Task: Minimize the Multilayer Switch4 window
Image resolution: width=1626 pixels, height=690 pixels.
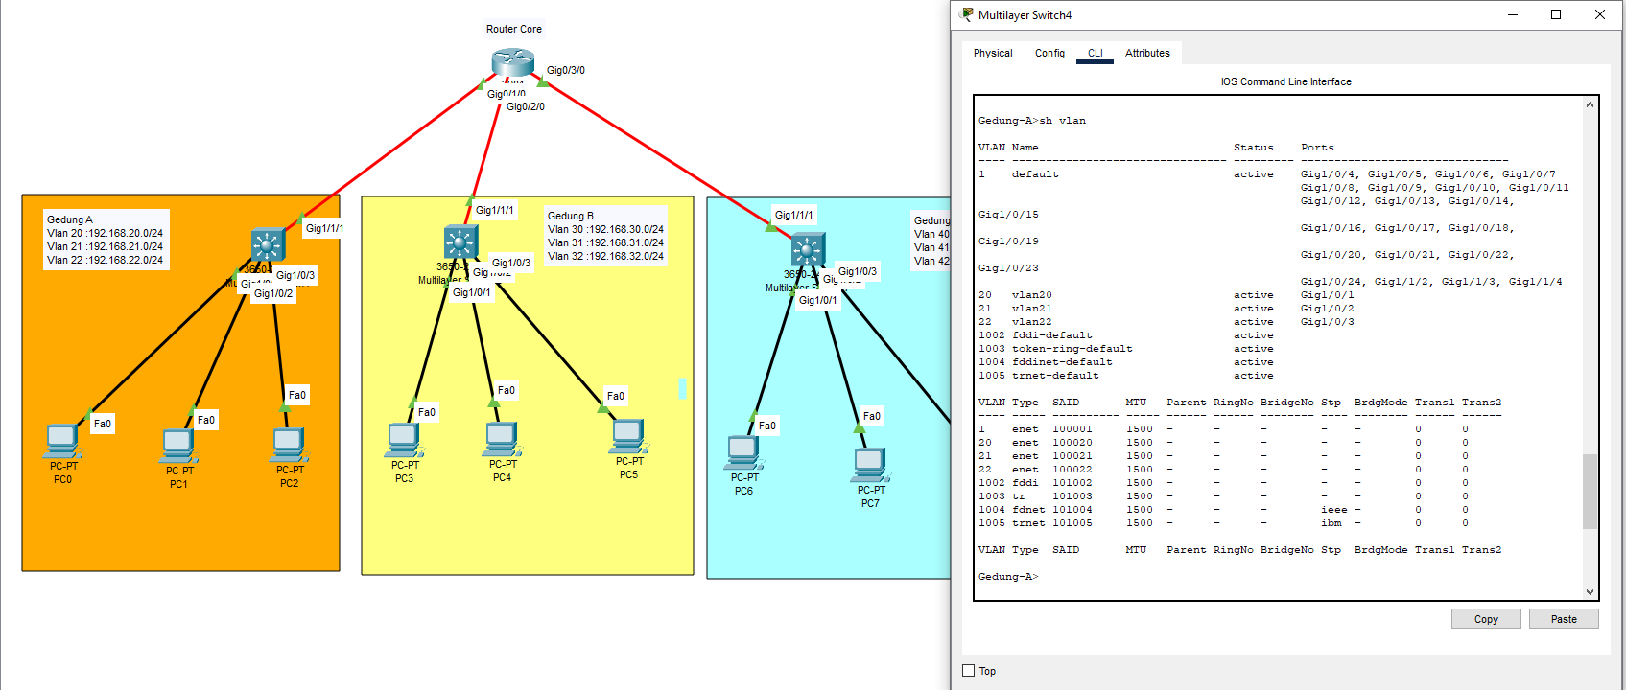Action: 1513,14
